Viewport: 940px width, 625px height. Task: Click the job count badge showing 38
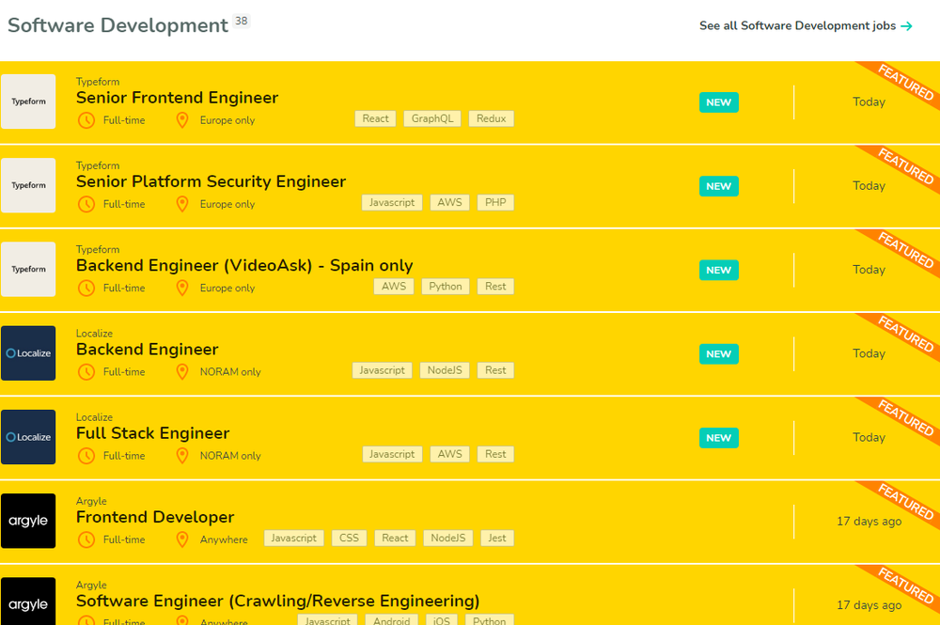(x=241, y=21)
